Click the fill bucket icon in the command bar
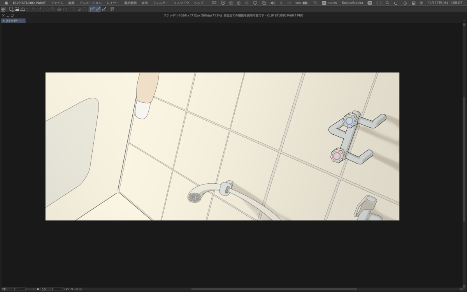The image size is (467, 292). pyautogui.click(x=59, y=9)
